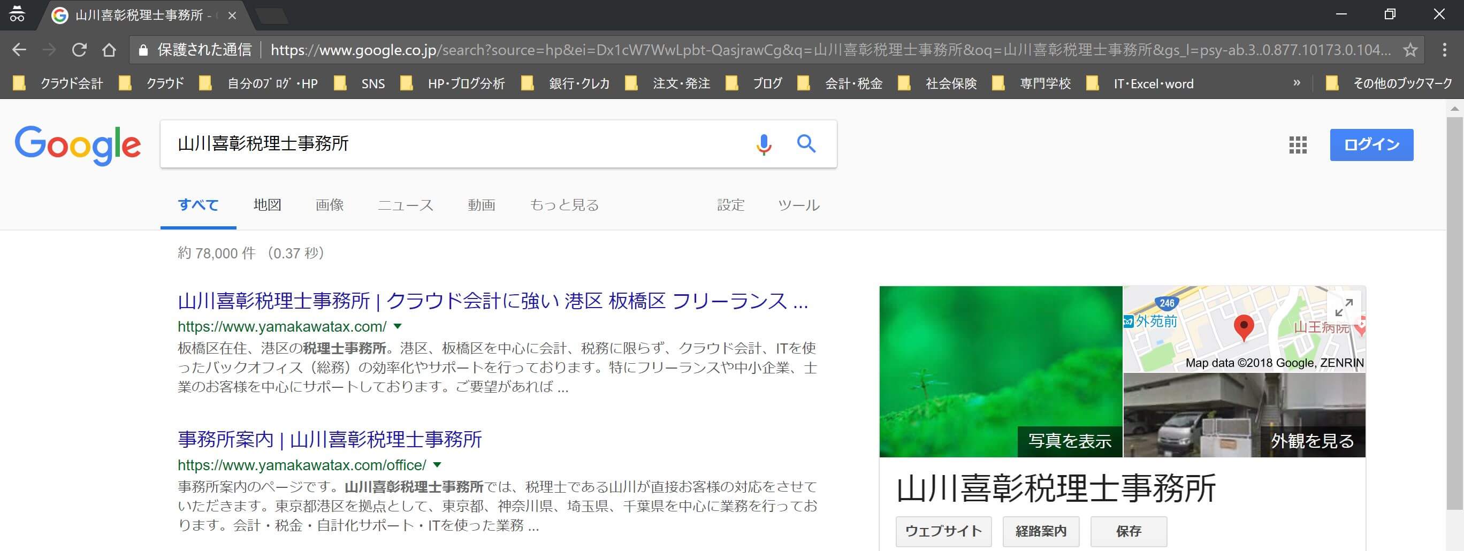Click the Google logo
Viewport: 1464px width, 551px height.
(78, 146)
